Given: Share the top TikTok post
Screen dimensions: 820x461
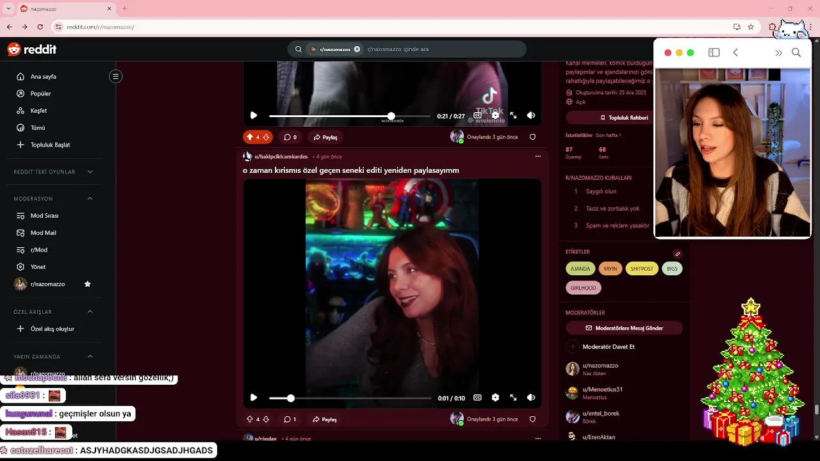Looking at the screenshot, I should (x=325, y=137).
